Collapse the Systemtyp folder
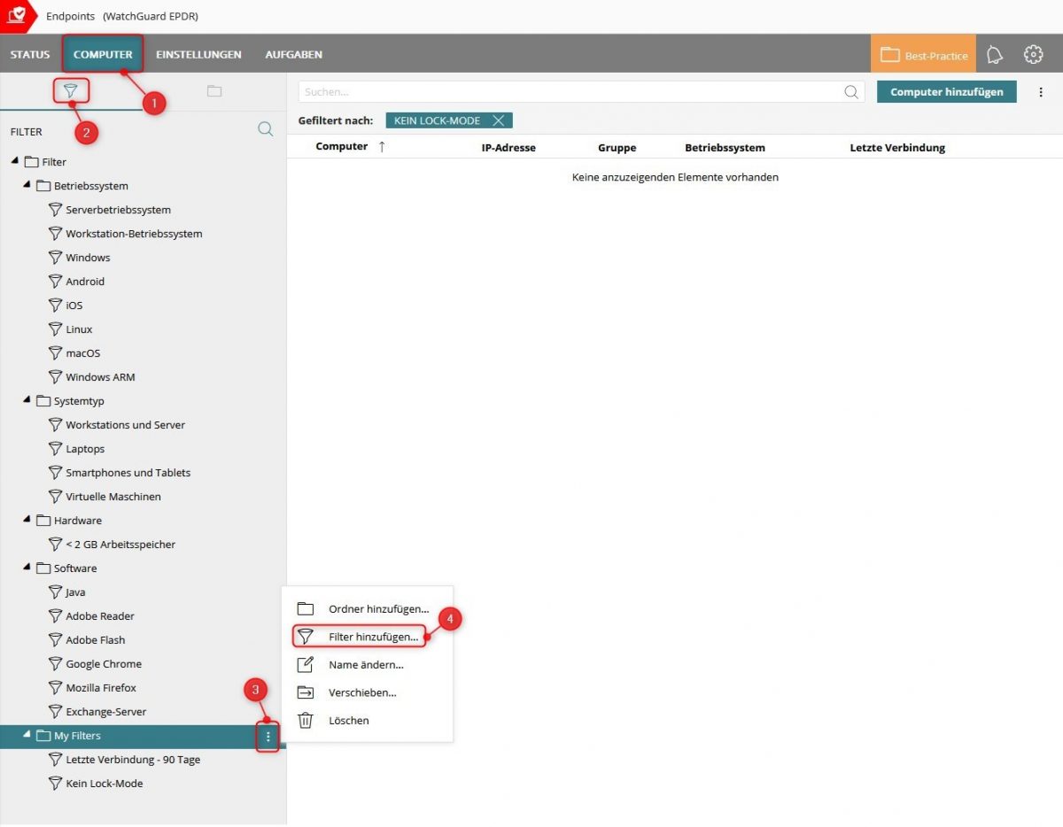 (x=28, y=400)
